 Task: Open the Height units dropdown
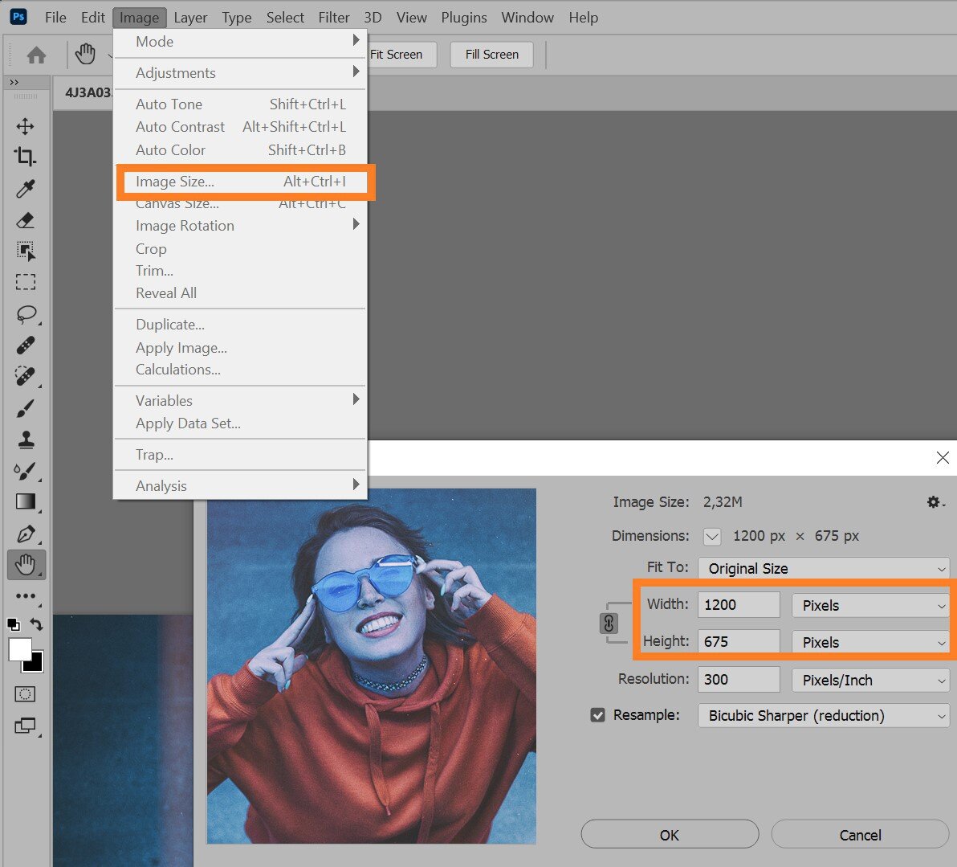(x=870, y=642)
